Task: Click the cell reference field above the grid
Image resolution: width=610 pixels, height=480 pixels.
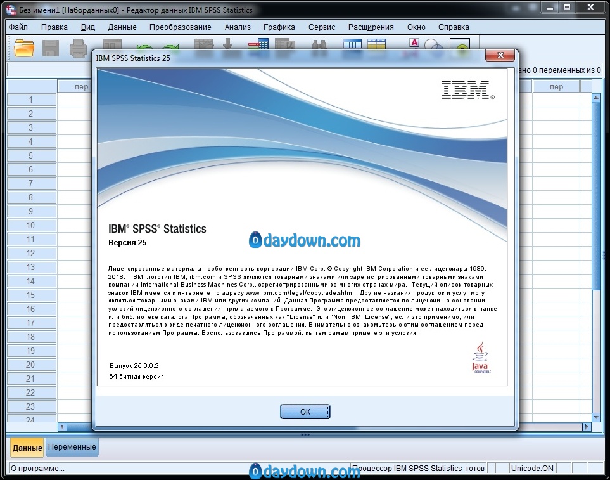Action: [49, 70]
